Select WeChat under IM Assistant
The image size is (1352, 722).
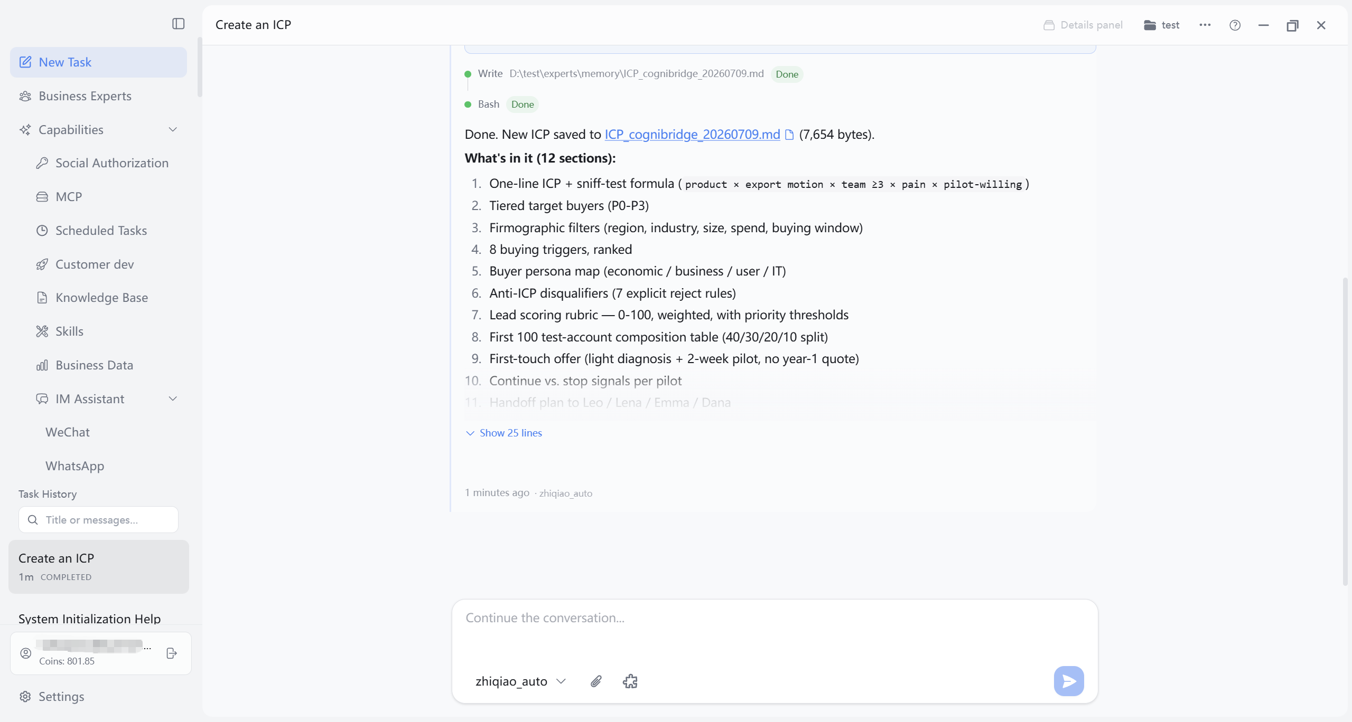coord(68,432)
